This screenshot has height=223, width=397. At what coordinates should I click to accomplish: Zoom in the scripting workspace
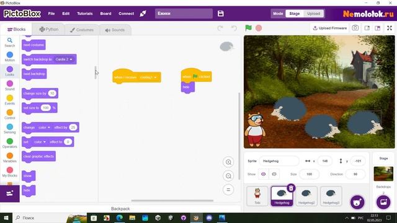pyautogui.click(x=228, y=162)
